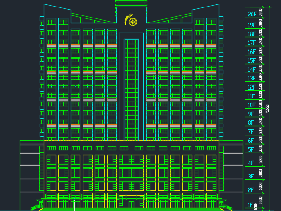
Task: Click the 6F floor level label
Action: [x=251, y=141]
